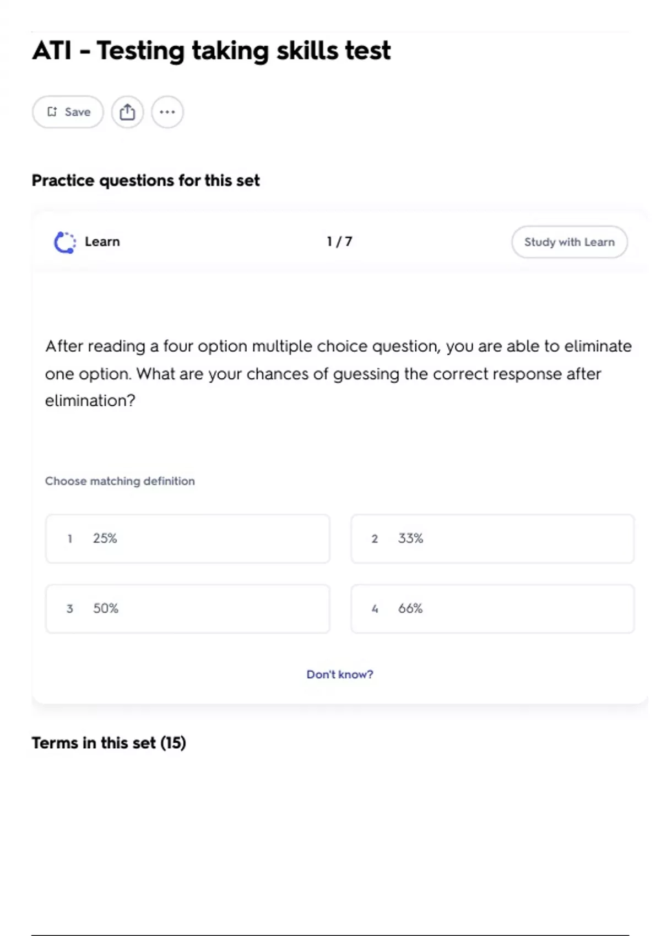This screenshot has height=936, width=661.
Task: Click the 1 / 7 progress counter
Action: (339, 242)
